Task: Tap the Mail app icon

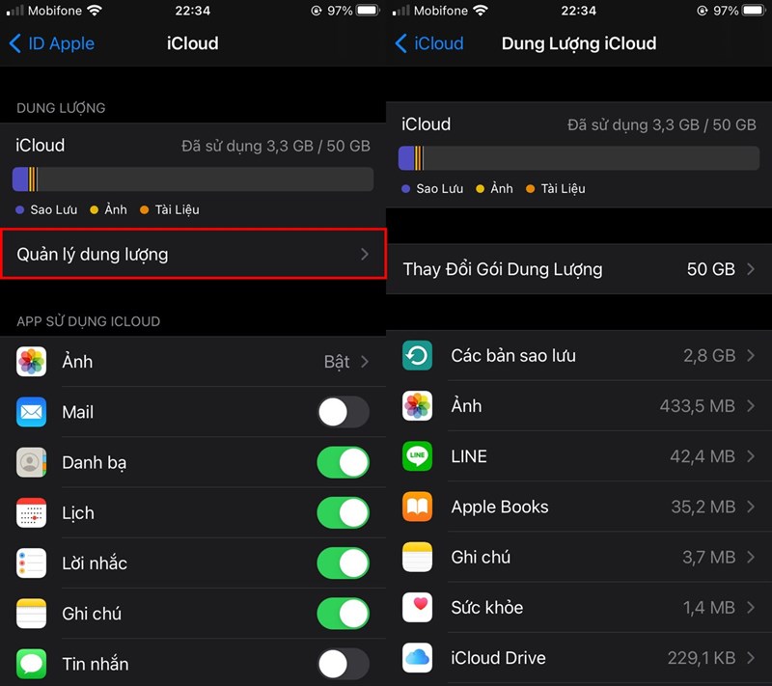Action: point(32,412)
